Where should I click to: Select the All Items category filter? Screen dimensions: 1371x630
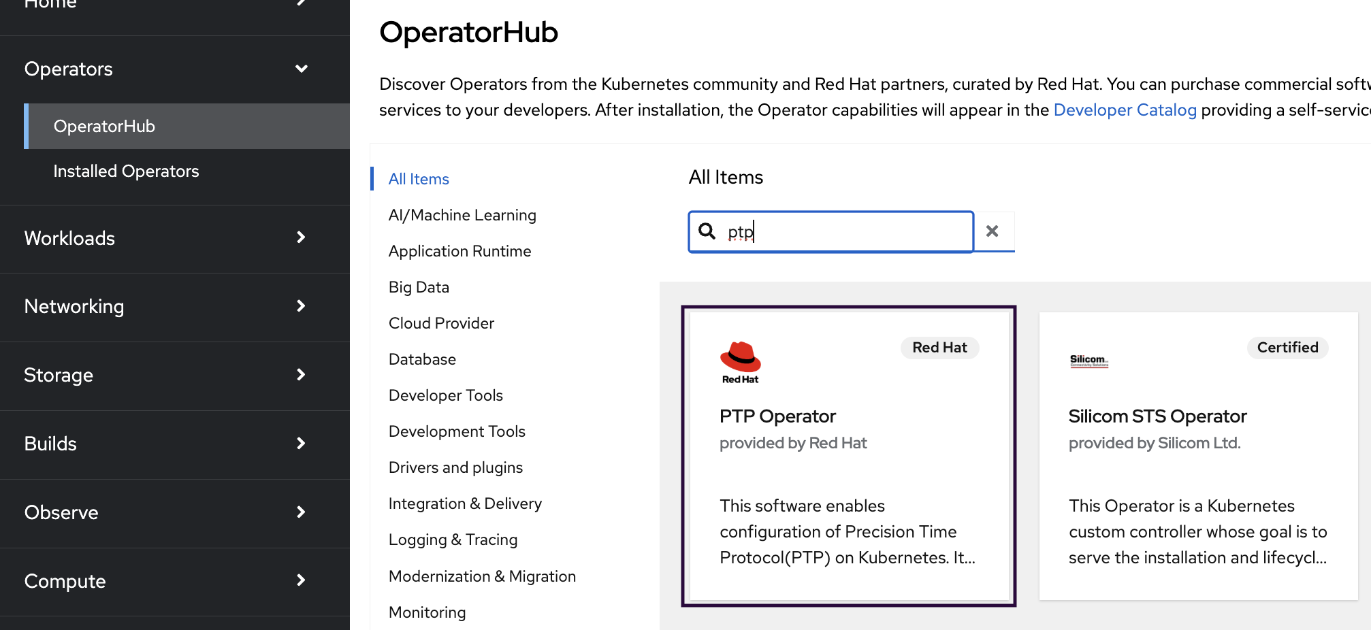[419, 179]
